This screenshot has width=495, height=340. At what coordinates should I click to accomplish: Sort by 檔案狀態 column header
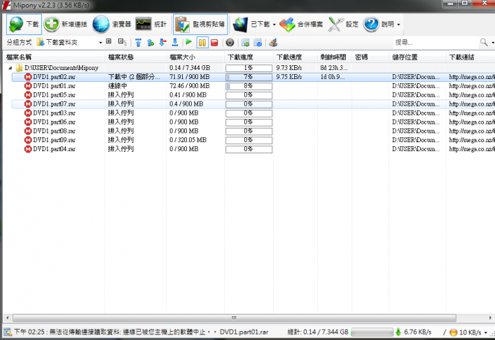pos(135,57)
